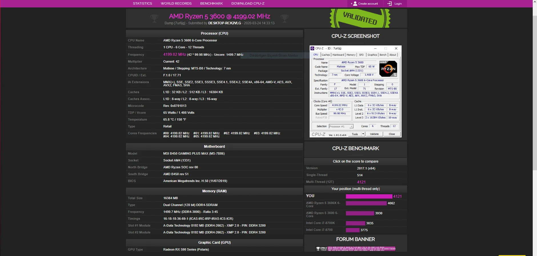Image resolution: width=537 pixels, height=256 pixels.
Task: Click the South Bridge value AMD B450 rev 51
Action: 176,174
